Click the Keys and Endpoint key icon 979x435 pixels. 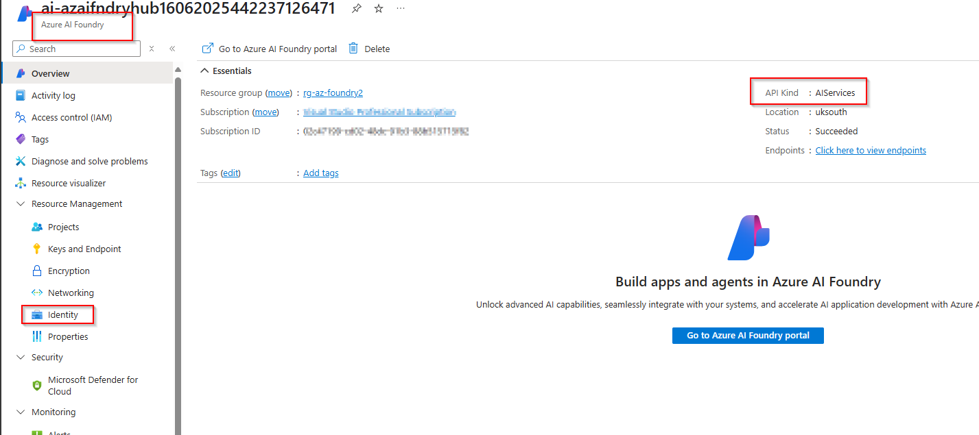(37, 249)
